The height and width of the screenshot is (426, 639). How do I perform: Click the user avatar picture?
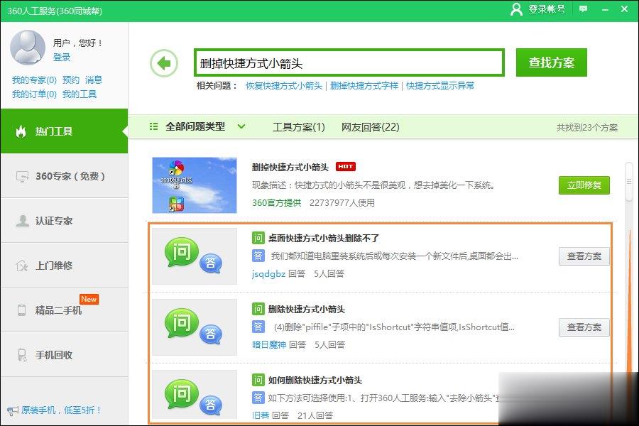pos(28,48)
